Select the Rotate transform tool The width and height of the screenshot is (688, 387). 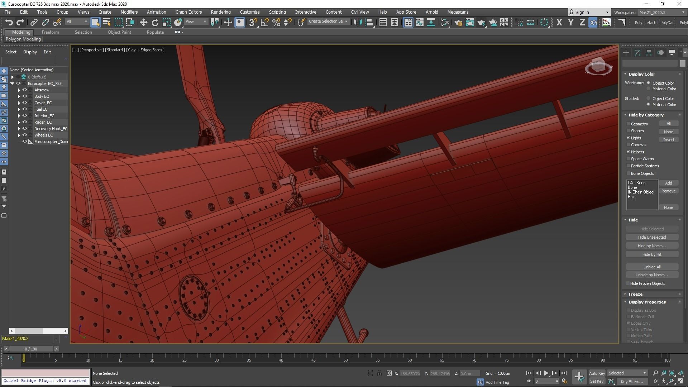click(155, 23)
